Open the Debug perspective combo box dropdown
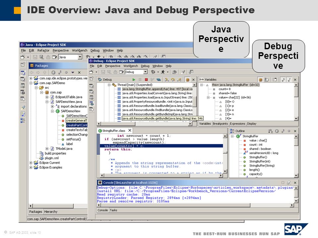 pos(145,72)
